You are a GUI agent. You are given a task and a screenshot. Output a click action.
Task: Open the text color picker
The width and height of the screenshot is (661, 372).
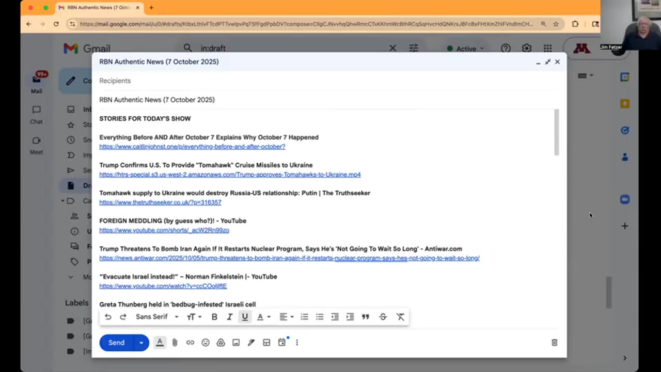point(263,317)
